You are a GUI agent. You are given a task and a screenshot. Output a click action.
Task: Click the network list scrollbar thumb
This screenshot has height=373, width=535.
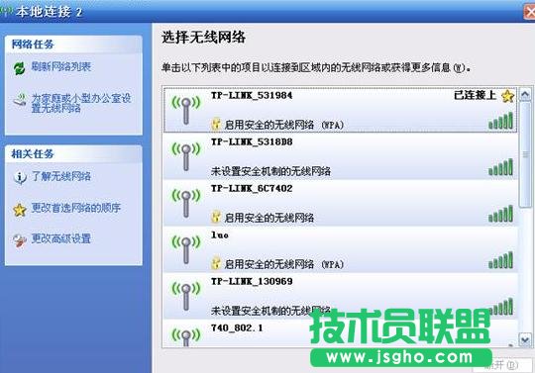point(525,154)
